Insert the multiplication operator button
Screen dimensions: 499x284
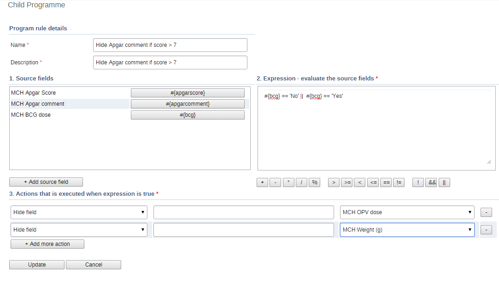[288, 182]
